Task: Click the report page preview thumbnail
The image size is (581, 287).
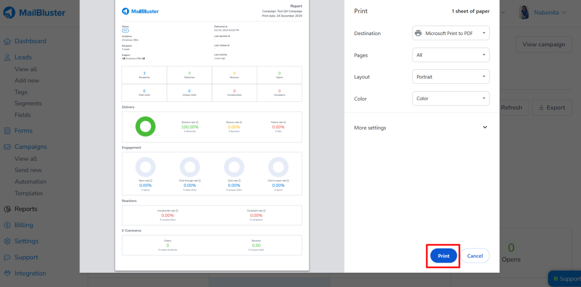Action: point(212,136)
